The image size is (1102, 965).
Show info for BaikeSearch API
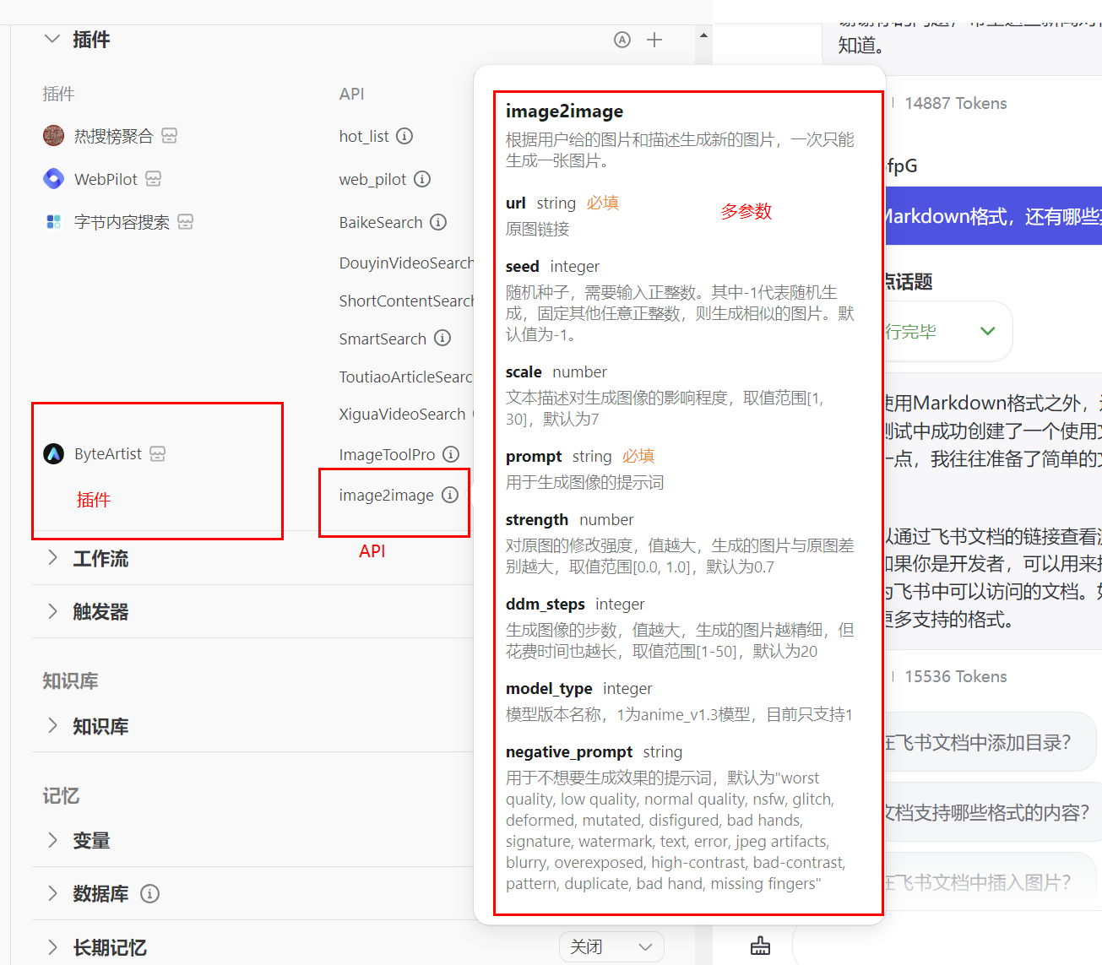[438, 222]
